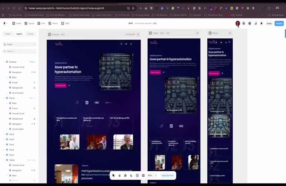Click the search icon in the Desktop frame navigation
286x186 pixels.
tap(121, 44)
